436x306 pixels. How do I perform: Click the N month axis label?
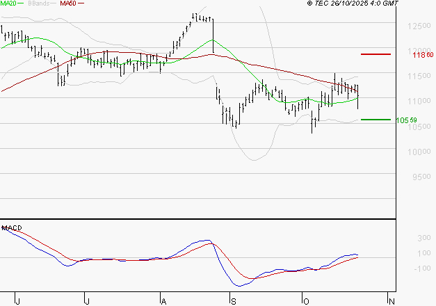[391, 302]
